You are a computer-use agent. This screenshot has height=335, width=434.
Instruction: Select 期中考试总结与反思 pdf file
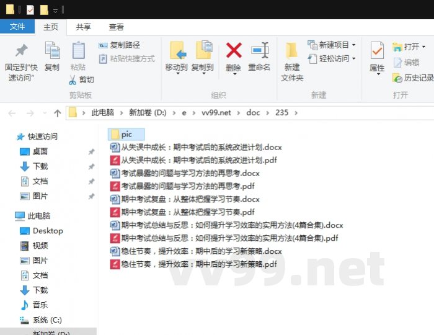pos(224,238)
